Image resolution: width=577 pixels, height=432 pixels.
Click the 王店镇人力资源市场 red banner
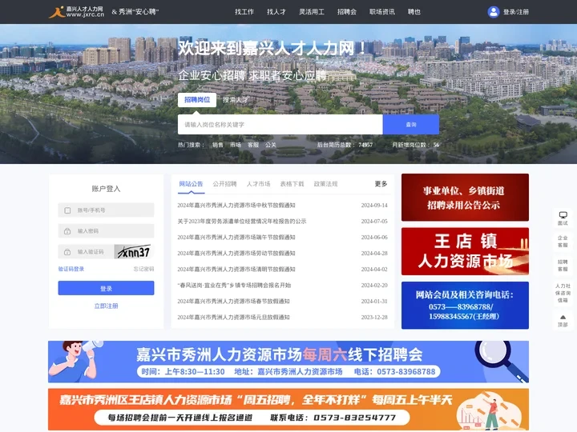tap(465, 251)
